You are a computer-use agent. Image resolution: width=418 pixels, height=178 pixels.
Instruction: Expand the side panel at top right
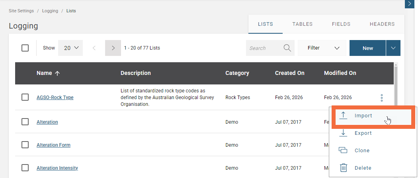click(x=410, y=4)
